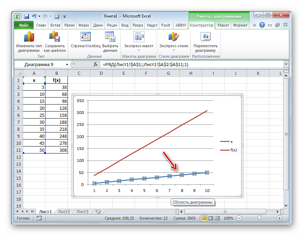Click cell A1 header x

point(34,80)
